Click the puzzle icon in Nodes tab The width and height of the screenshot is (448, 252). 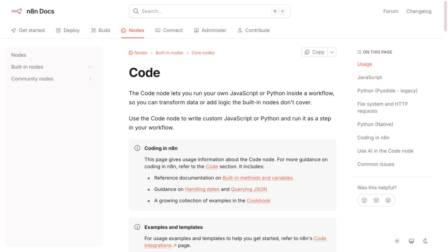click(x=124, y=30)
